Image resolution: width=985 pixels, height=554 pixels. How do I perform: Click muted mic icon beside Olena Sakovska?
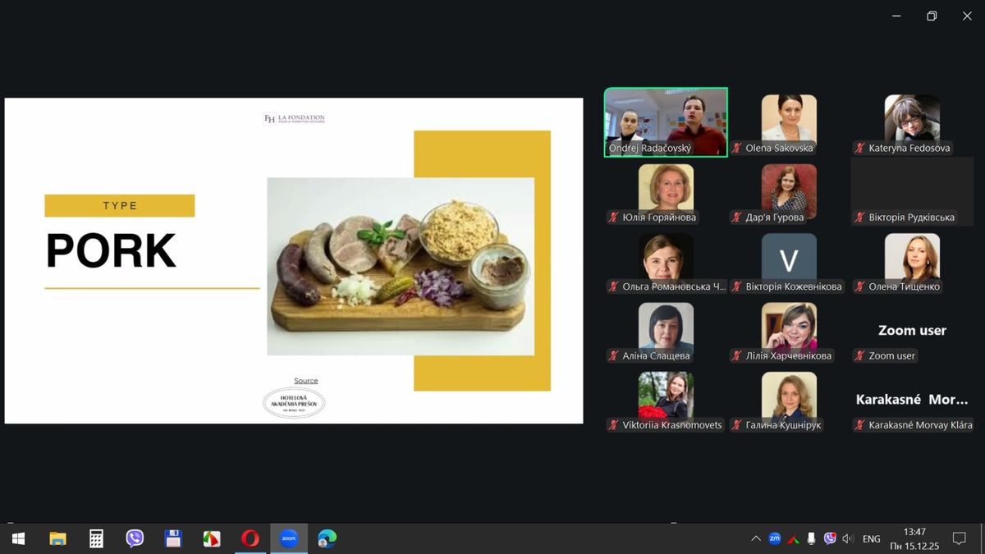(x=737, y=149)
